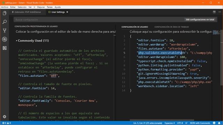This screenshot has height=125, width=223.
Task: Click the feedback smiley in status bar
Action: pos(214,123)
